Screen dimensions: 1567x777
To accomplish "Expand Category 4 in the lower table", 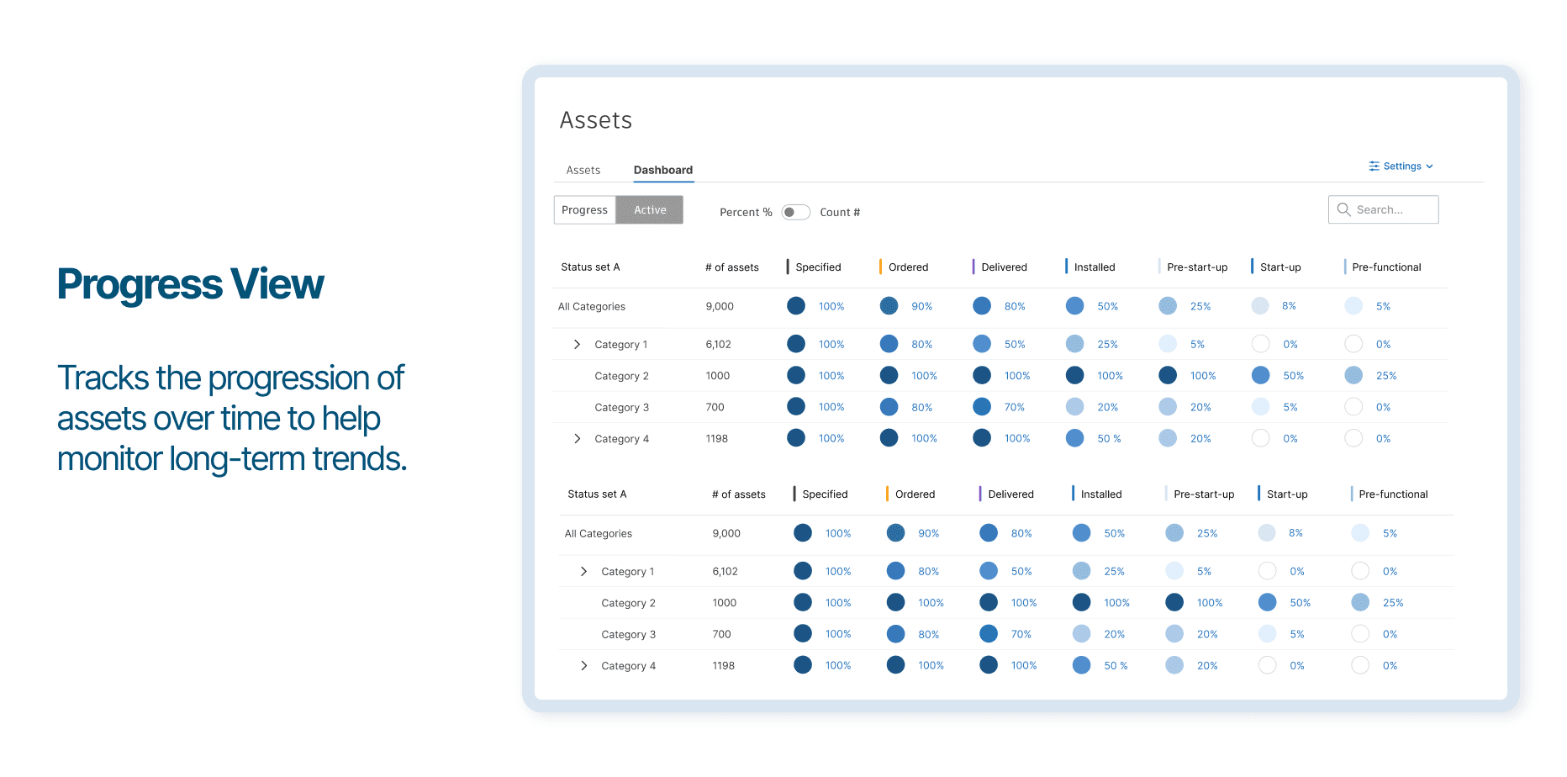I will coord(583,665).
